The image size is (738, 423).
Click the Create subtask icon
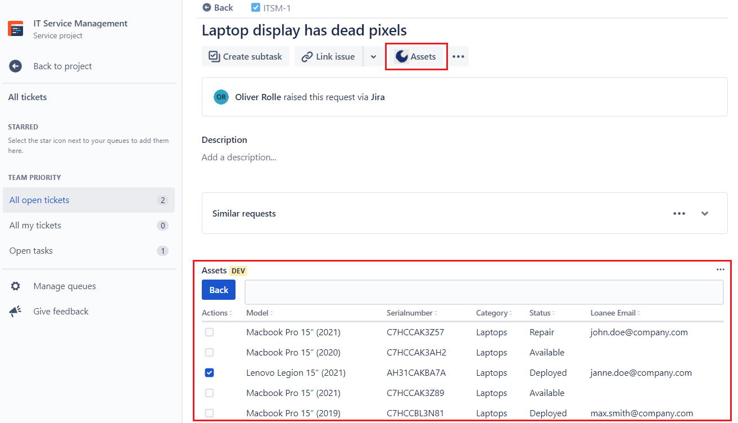214,56
